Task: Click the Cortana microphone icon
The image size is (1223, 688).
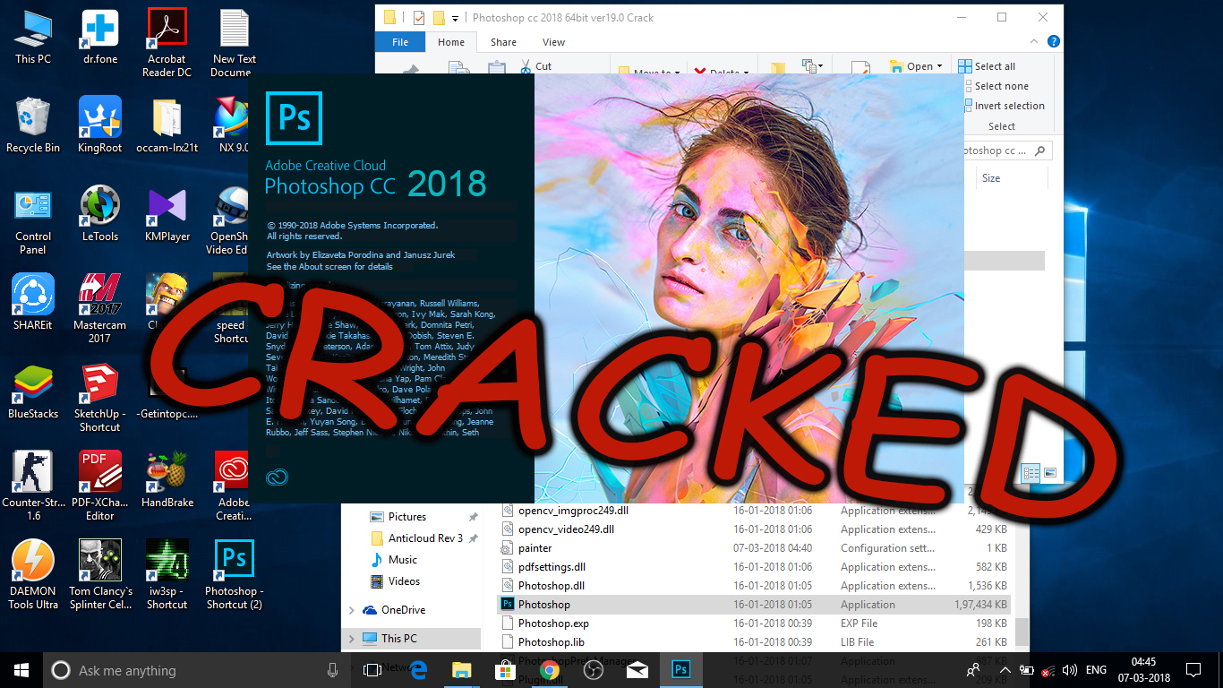Action: pos(333,670)
